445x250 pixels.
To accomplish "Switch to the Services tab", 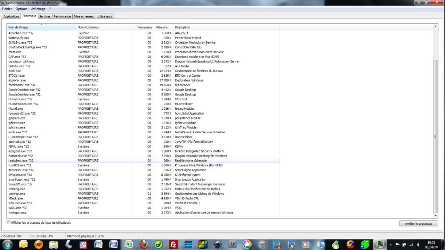I will pyautogui.click(x=45, y=16).
